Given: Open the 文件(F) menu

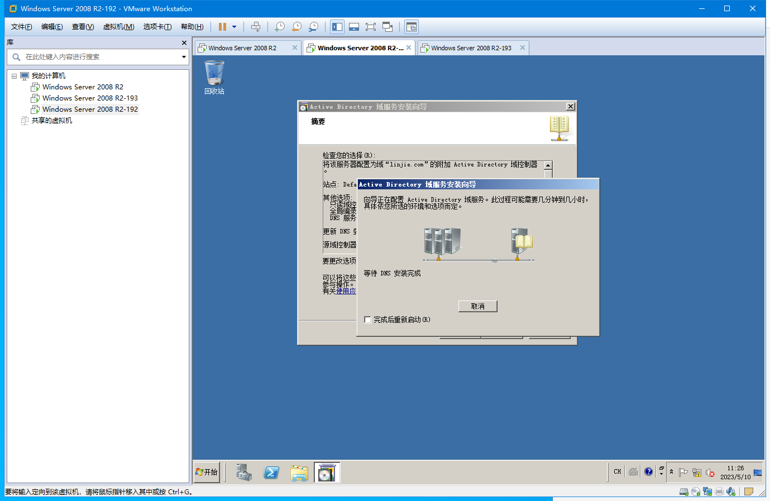Looking at the screenshot, I should coord(22,27).
